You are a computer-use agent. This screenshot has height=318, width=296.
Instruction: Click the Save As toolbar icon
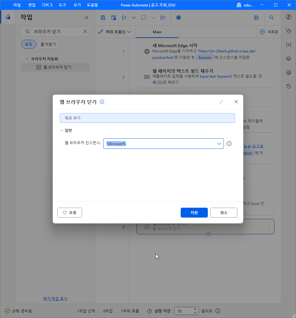pyautogui.click(x=113, y=18)
